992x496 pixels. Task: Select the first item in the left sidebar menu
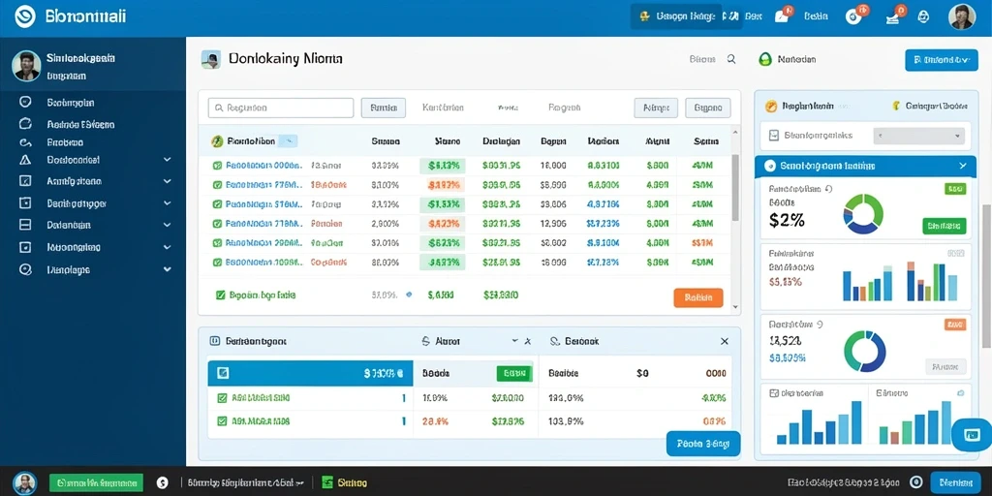[x=70, y=102]
